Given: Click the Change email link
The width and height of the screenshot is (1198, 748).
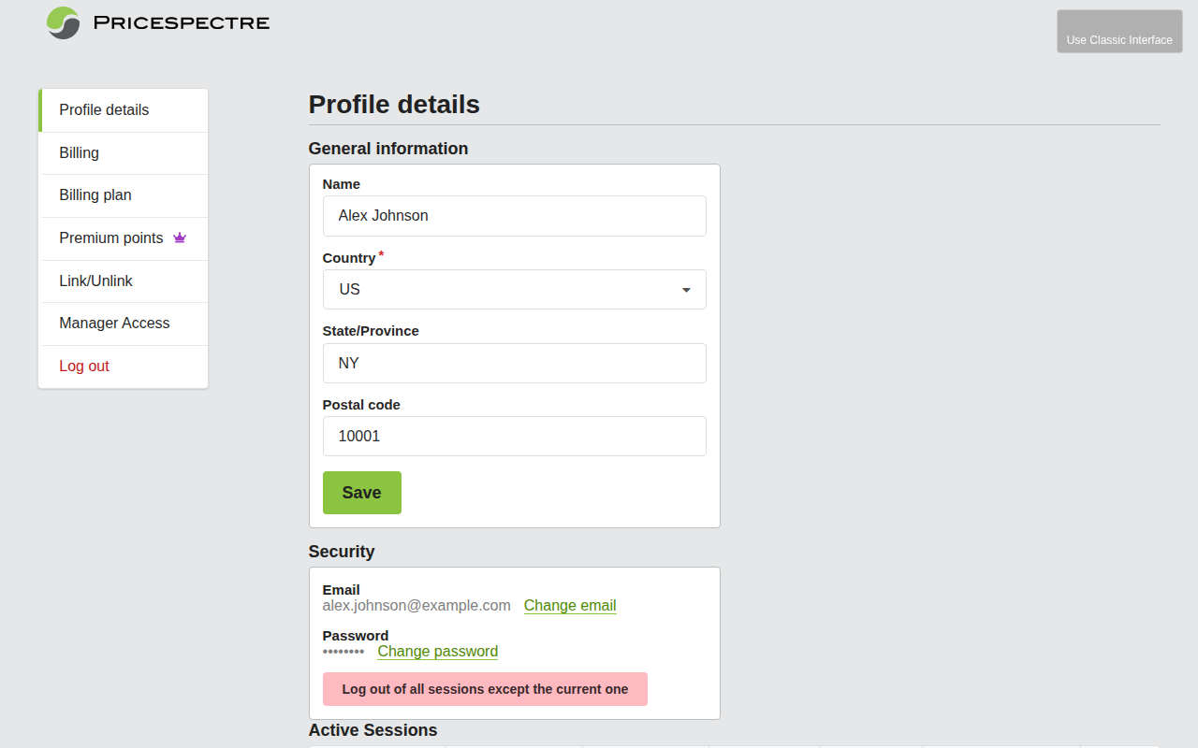Looking at the screenshot, I should tap(569, 605).
